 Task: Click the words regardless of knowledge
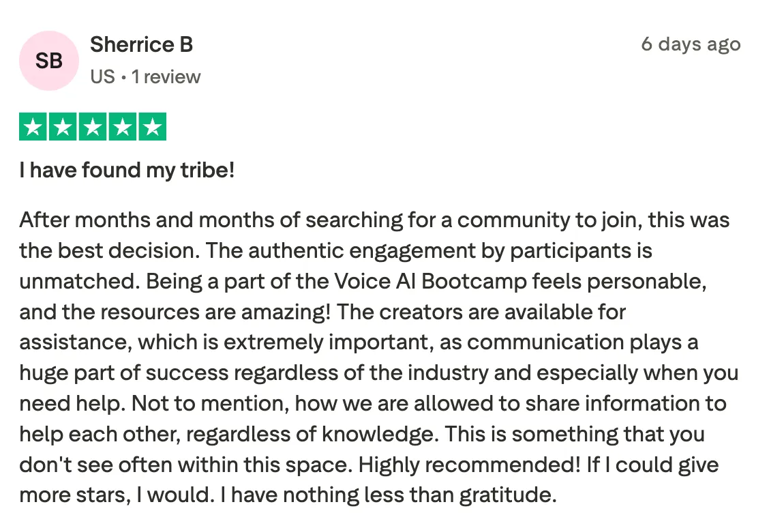(x=312, y=435)
